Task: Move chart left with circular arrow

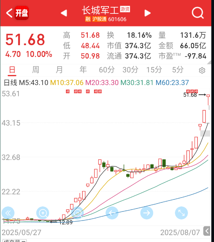Action: point(112,213)
